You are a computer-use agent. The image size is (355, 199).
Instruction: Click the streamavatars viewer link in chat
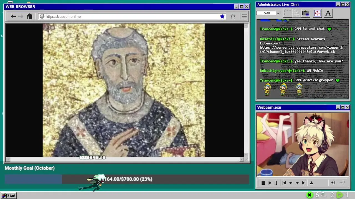[301, 49]
